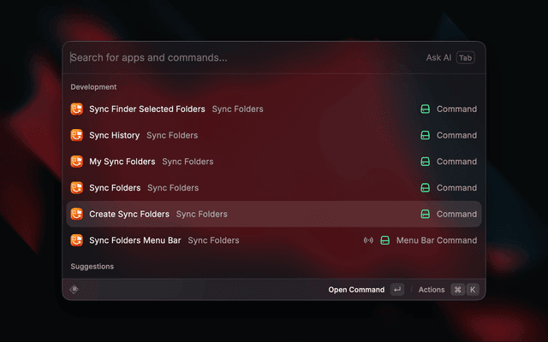The image size is (548, 342).
Task: Click green command icon on Sync Folders row
Action: pyautogui.click(x=425, y=187)
